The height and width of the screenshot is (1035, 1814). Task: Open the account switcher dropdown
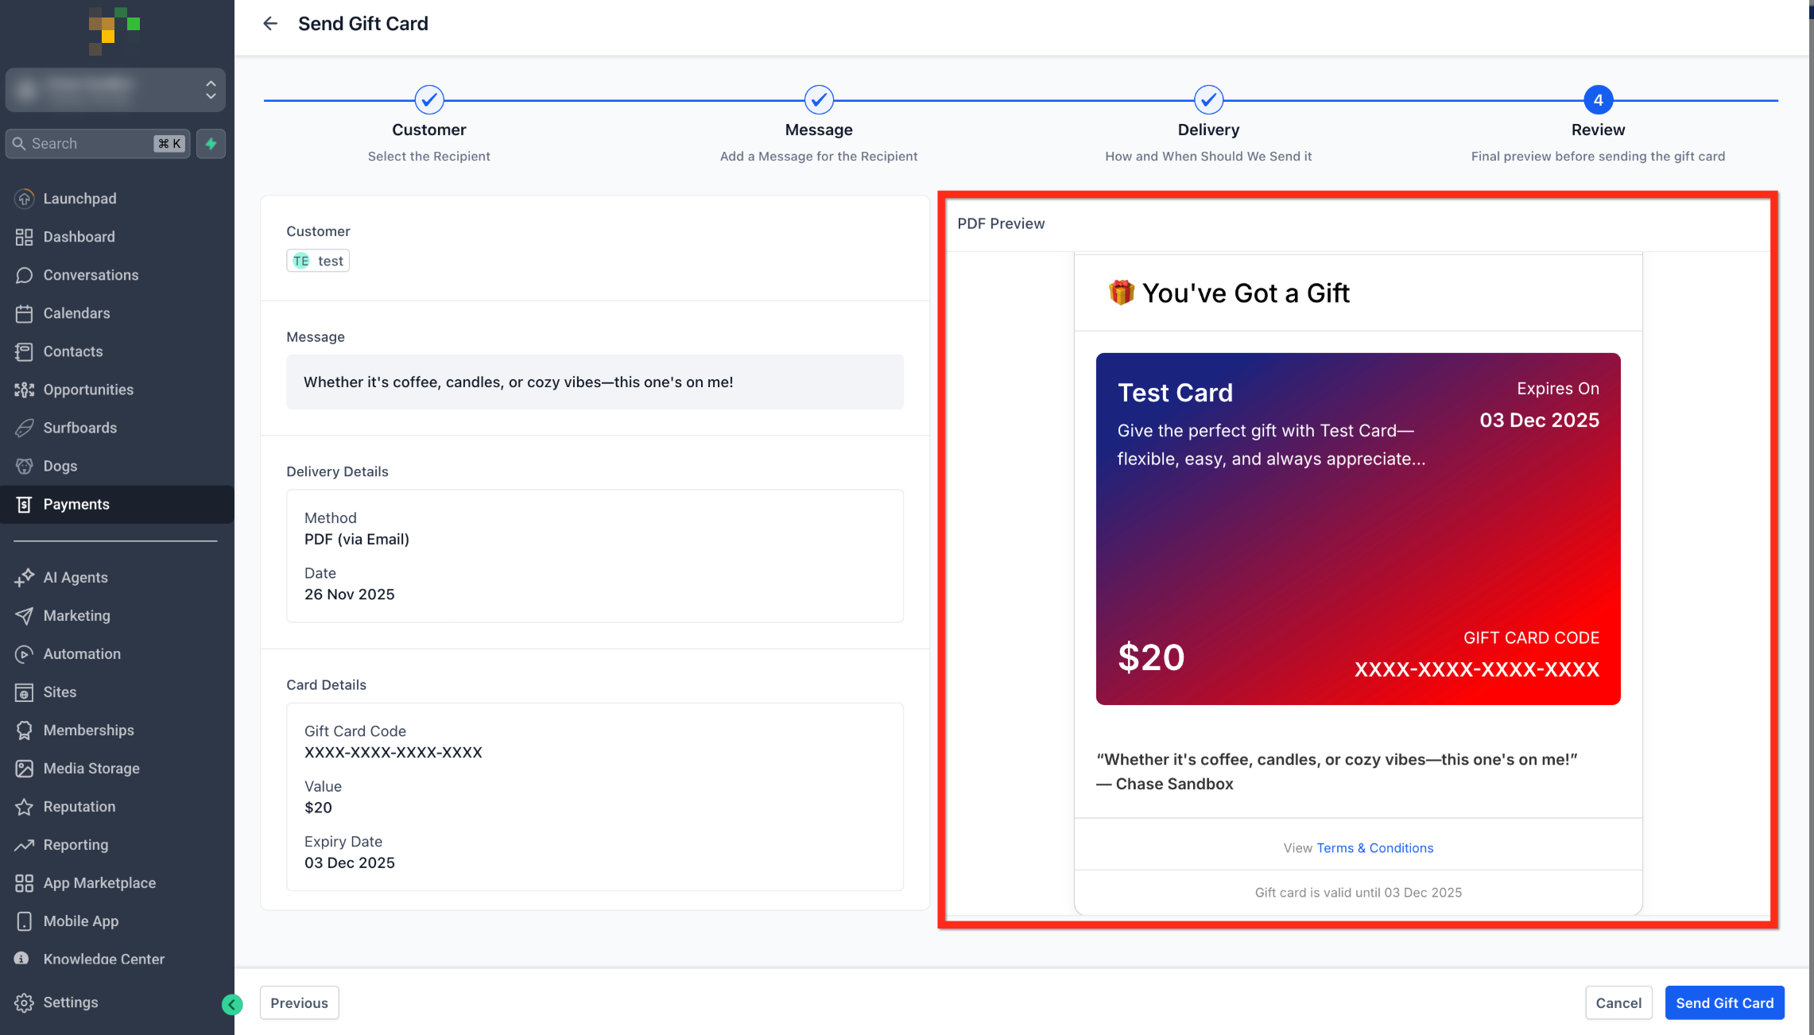pos(115,90)
